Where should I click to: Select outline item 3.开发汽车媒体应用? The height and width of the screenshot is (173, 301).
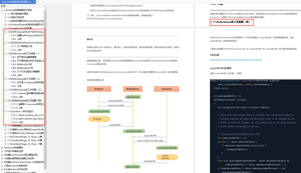pyautogui.click(x=14, y=151)
